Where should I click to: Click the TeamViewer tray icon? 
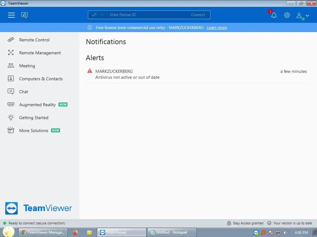tap(256, 233)
